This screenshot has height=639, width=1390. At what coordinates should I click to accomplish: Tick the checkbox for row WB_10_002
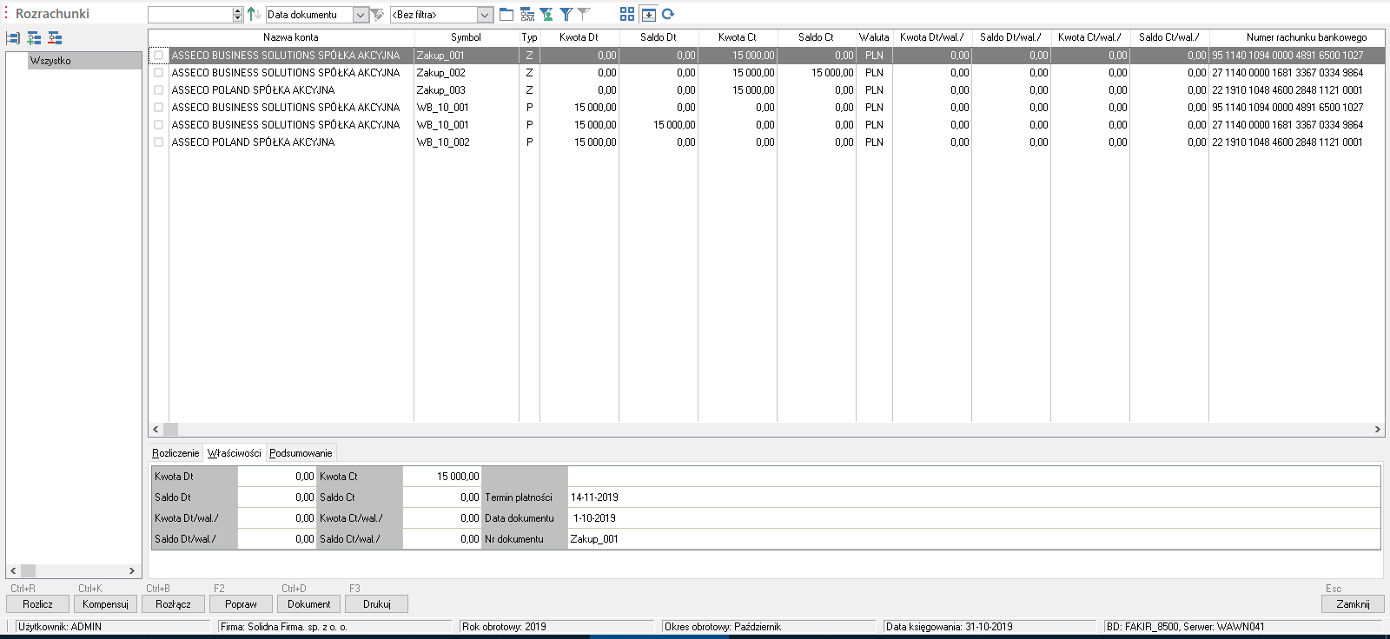159,142
